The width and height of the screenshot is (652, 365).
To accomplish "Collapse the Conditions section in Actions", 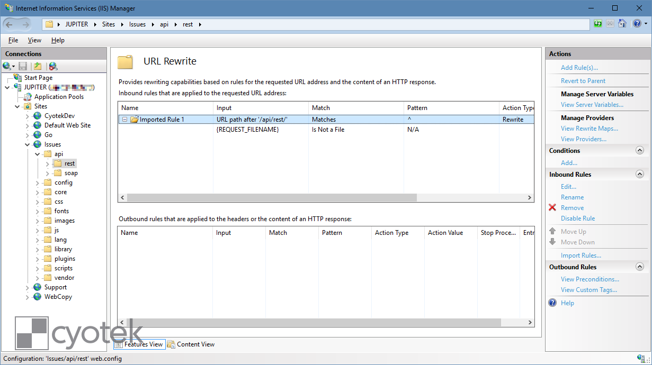I will (639, 151).
